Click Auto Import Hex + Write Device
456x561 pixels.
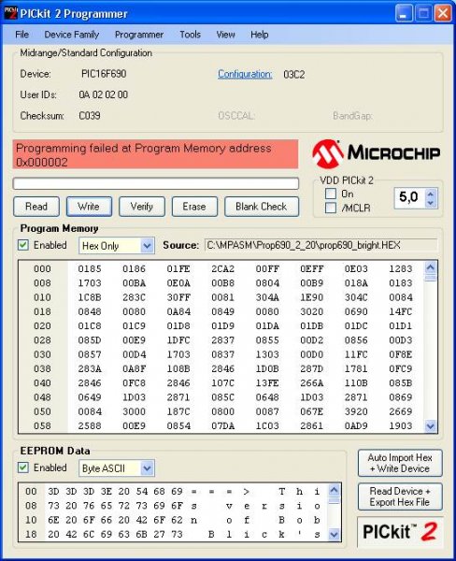point(400,463)
